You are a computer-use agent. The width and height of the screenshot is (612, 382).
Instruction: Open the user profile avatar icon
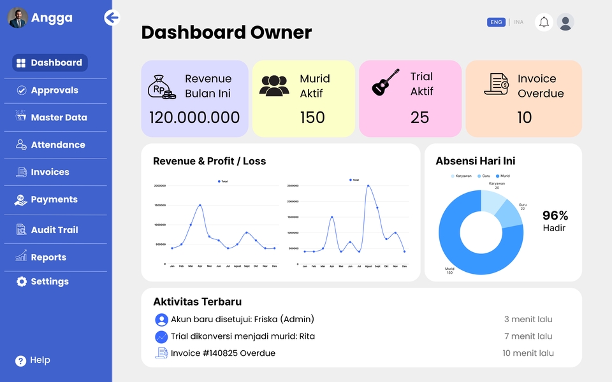click(565, 22)
